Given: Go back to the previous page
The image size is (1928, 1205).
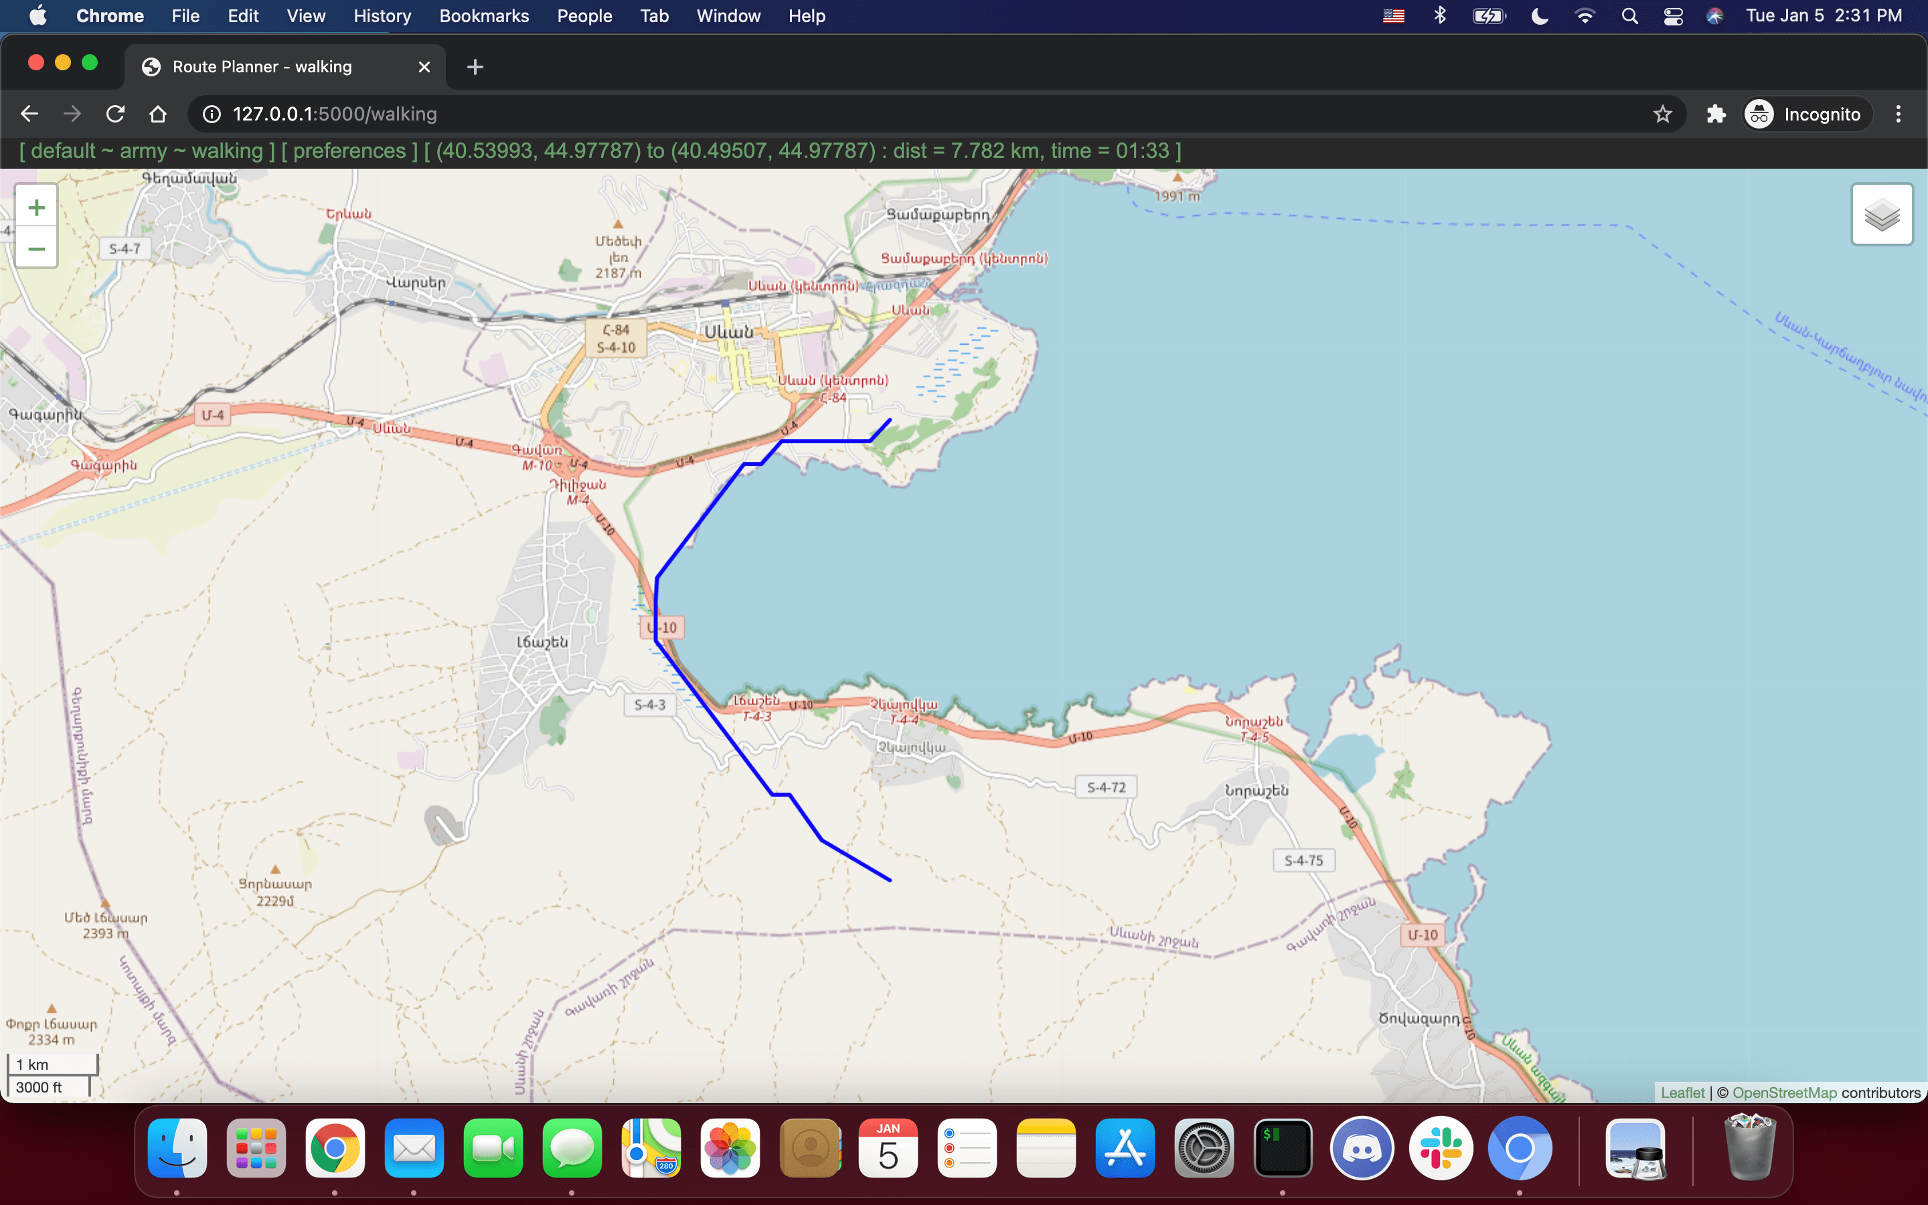Looking at the screenshot, I should [29, 113].
